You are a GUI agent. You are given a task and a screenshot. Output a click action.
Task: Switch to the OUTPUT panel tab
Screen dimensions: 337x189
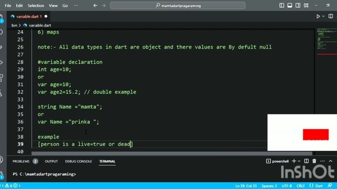[x=51, y=161]
